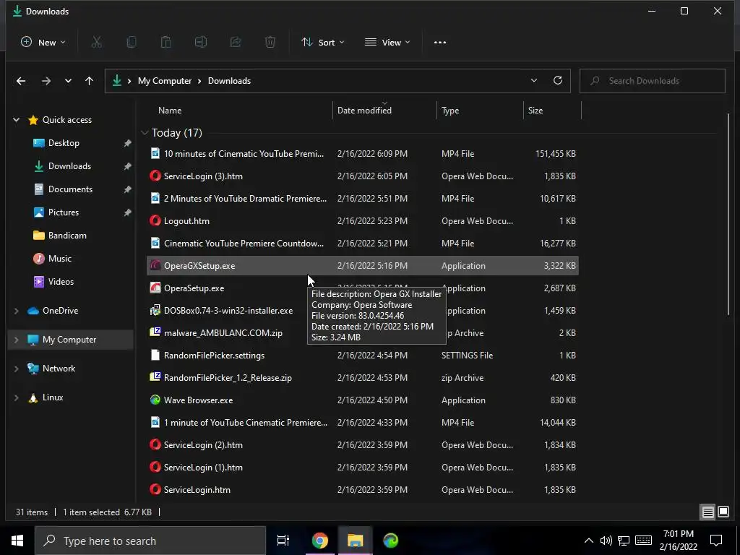Collapse the Quick access tree

pyautogui.click(x=17, y=120)
